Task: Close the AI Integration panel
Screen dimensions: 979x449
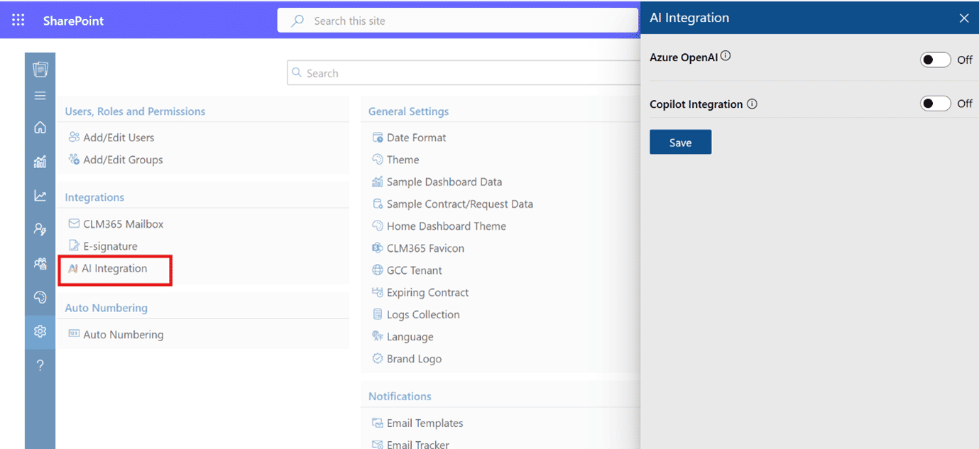Action: coord(963,18)
